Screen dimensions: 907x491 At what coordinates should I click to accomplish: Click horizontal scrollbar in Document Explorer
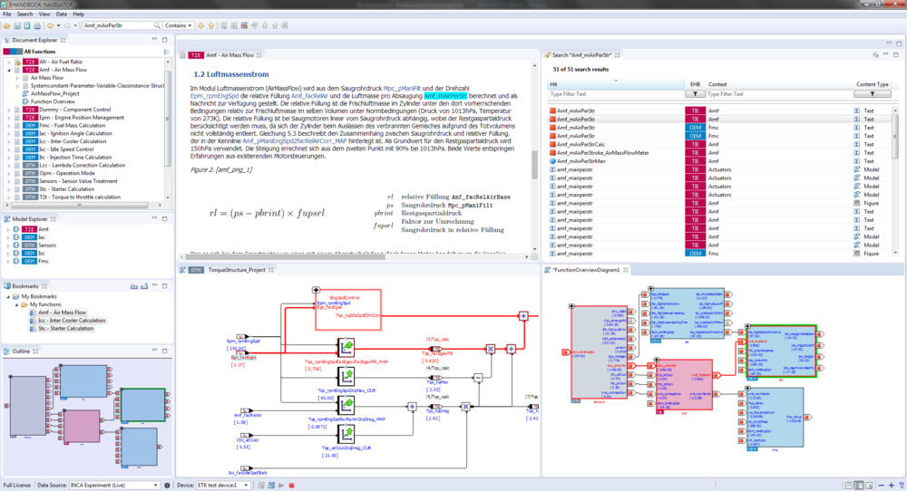79,205
